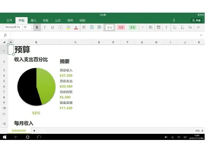Click the Windows Start button on the taskbar
Screen dimensions: 205x153
(x=5, y=137)
